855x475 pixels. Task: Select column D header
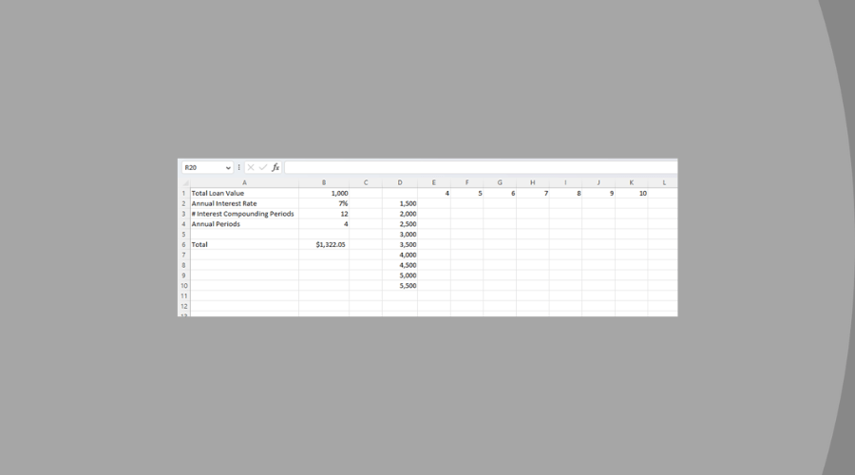coord(400,182)
